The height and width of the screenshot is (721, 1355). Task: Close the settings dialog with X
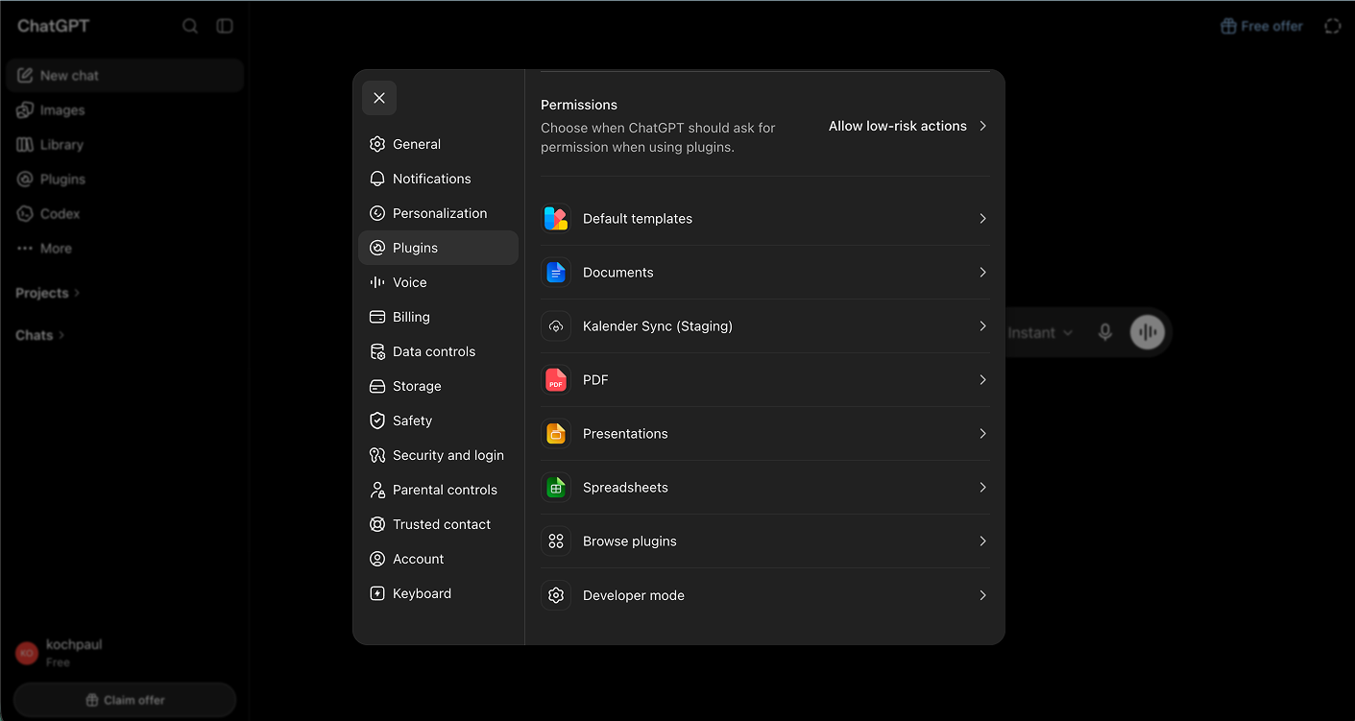[x=379, y=98]
